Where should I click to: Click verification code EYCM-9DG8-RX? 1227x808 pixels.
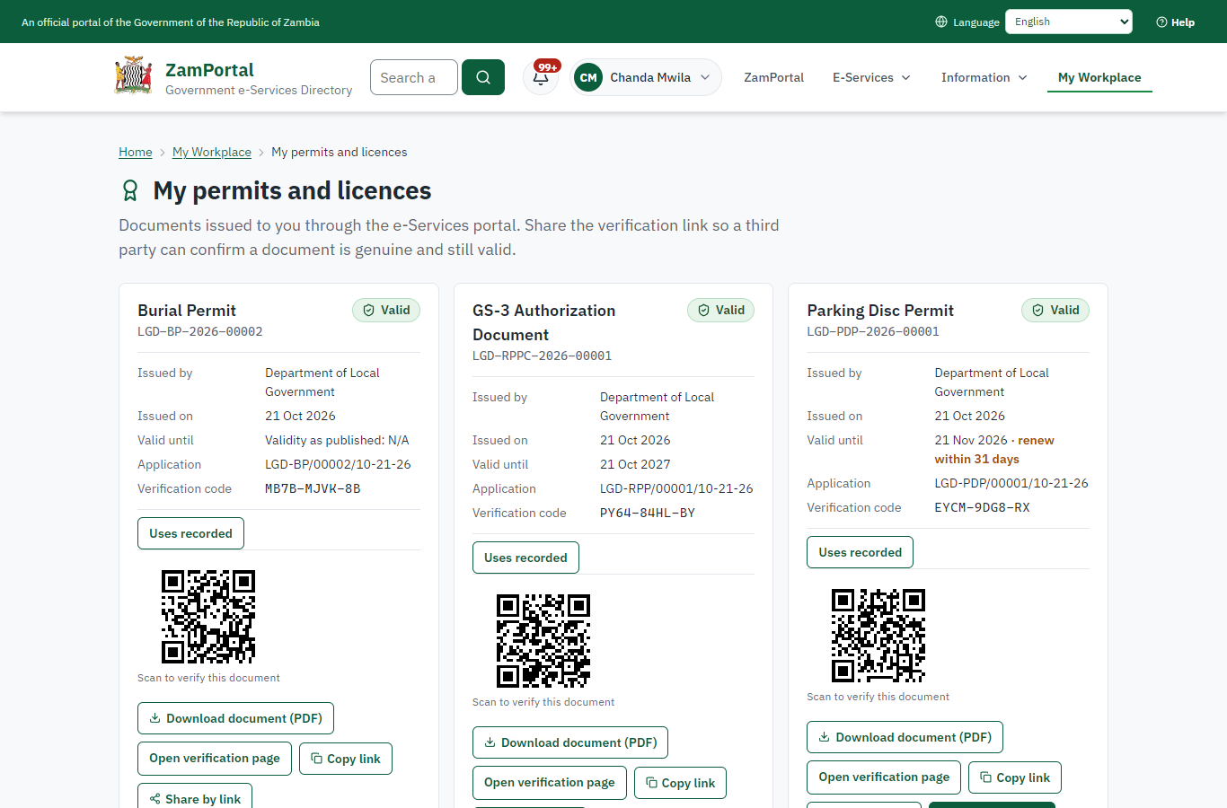tap(982, 507)
